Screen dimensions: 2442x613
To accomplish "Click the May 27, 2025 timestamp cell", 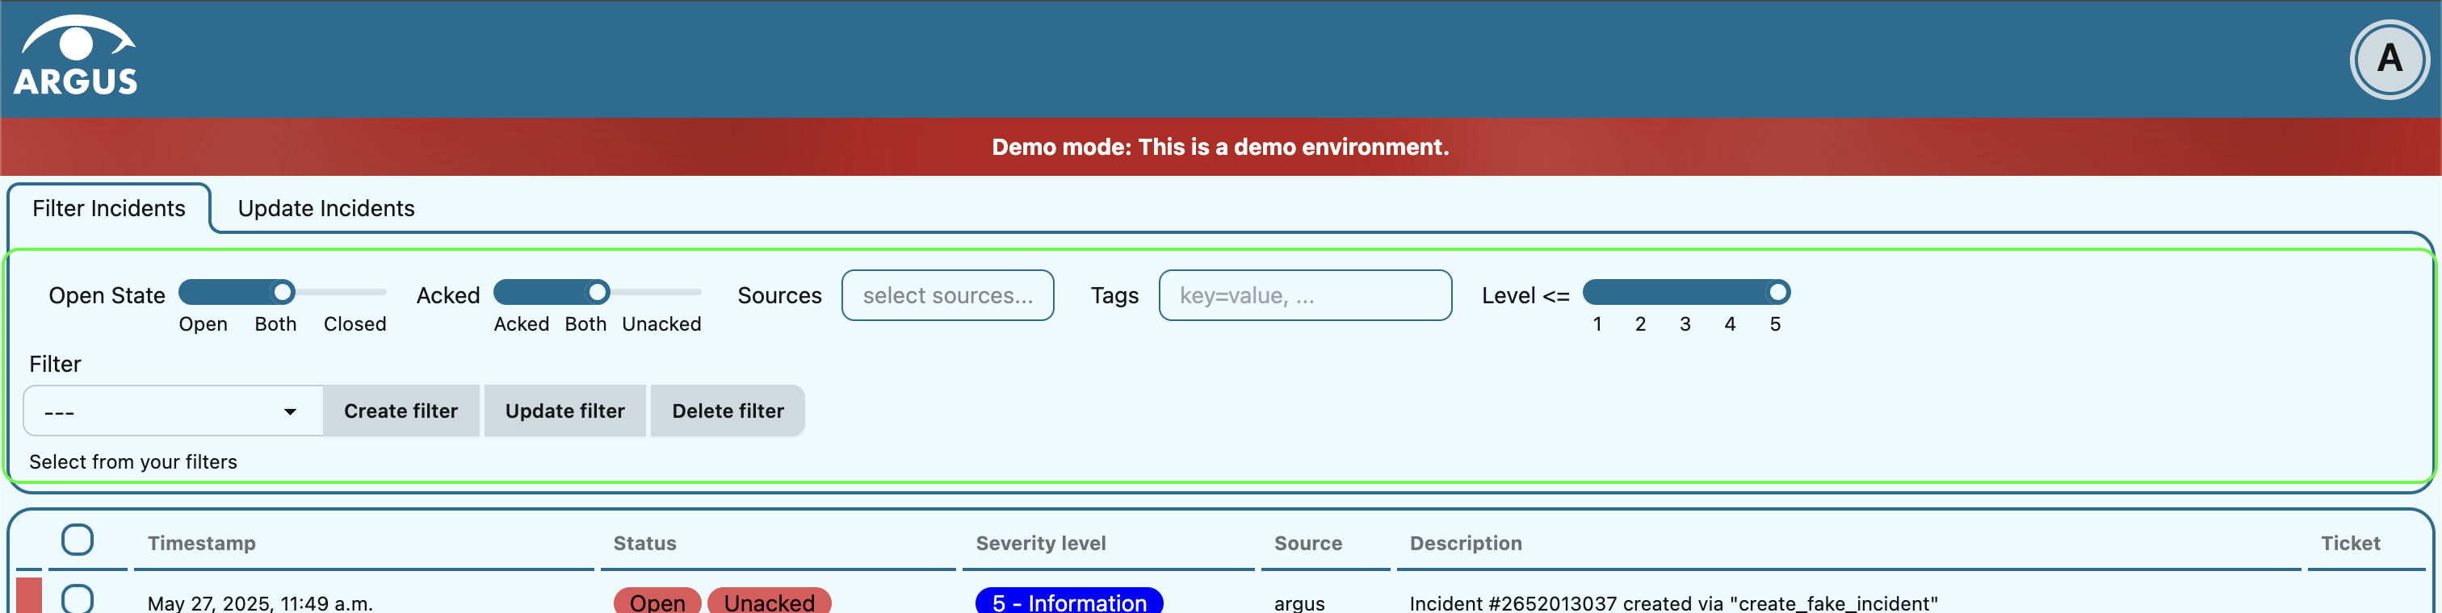I will pos(260,603).
